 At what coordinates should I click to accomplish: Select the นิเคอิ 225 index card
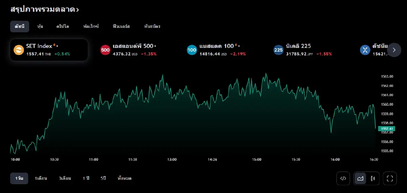pyautogui.click(x=309, y=50)
